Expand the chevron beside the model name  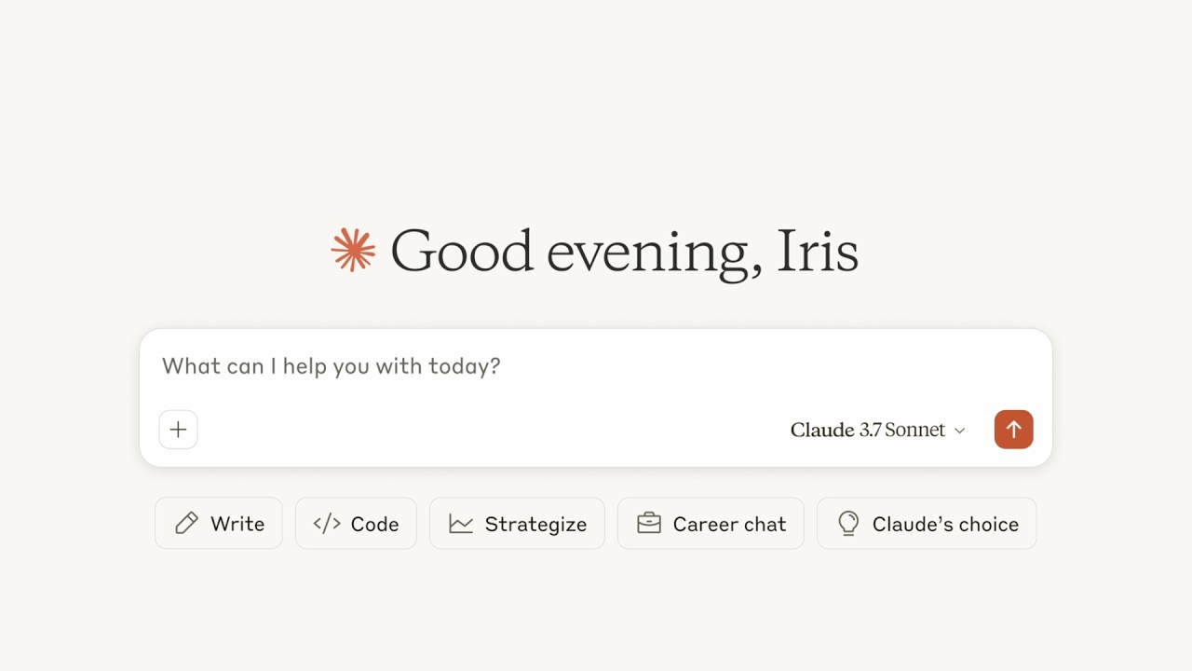[x=960, y=431]
